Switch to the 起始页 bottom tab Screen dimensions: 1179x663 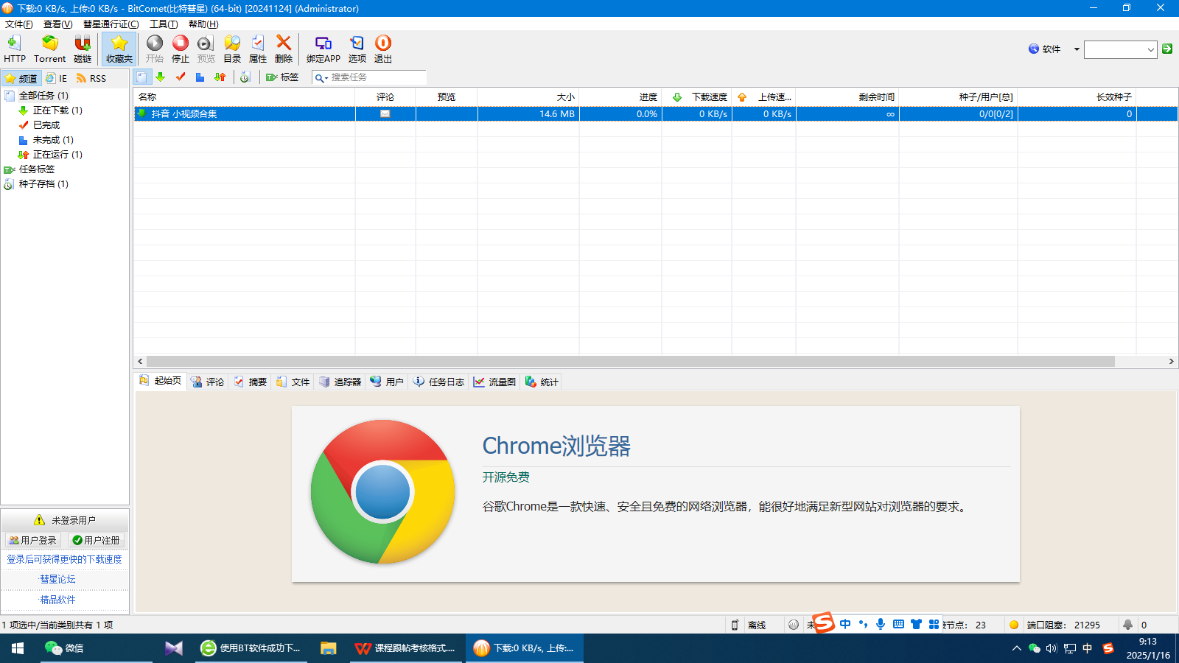pyautogui.click(x=161, y=381)
